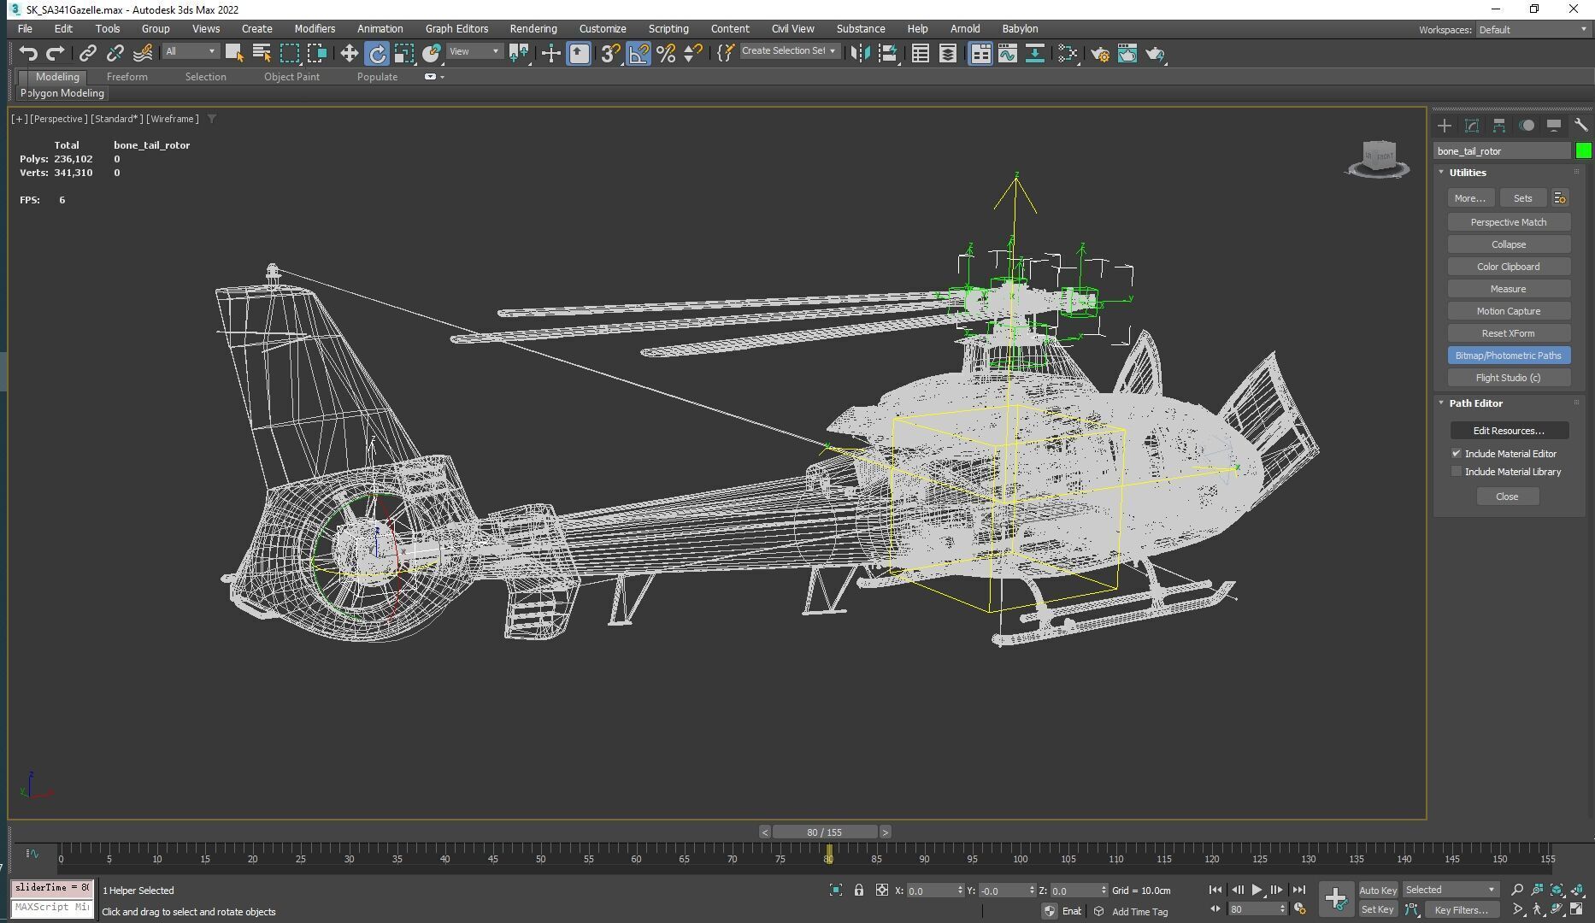This screenshot has height=923, width=1595.
Task: Bind to Space Warp tool
Action: pyautogui.click(x=143, y=53)
